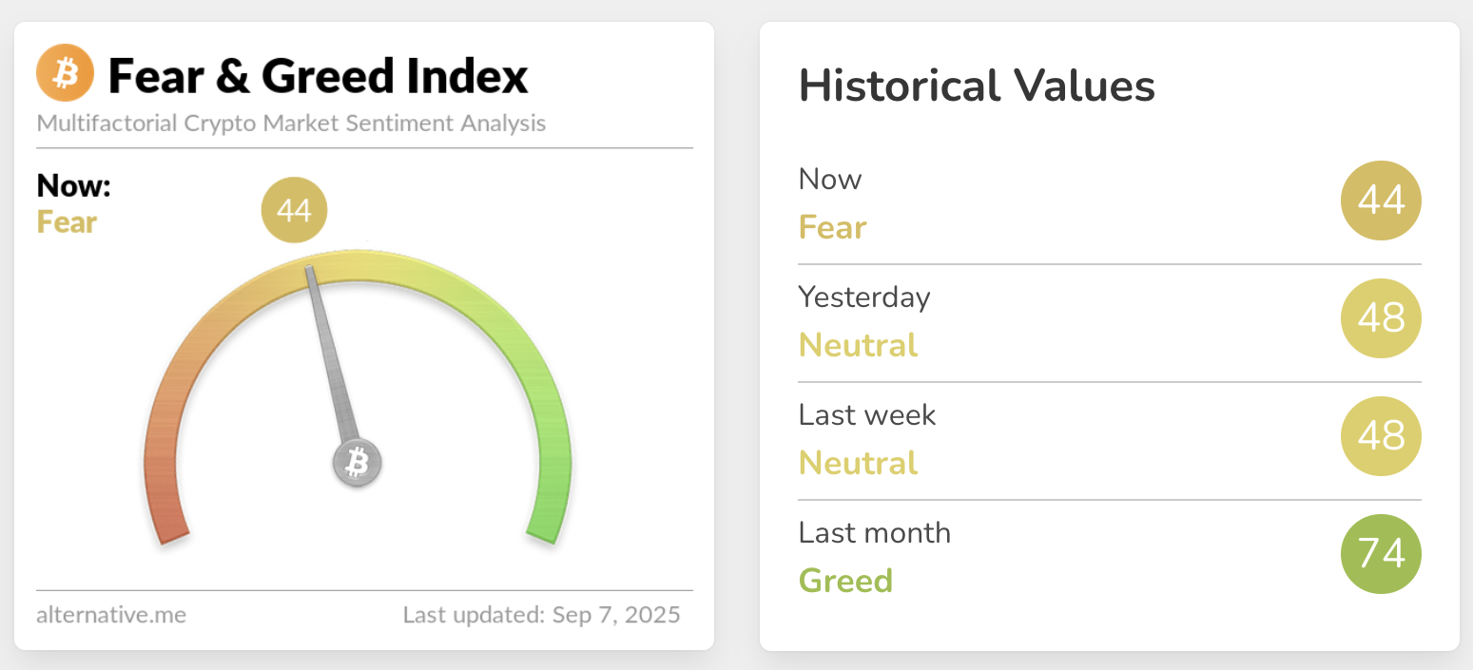Click the Multifactorial Crypto Market Sentiment subtitle

(x=291, y=124)
